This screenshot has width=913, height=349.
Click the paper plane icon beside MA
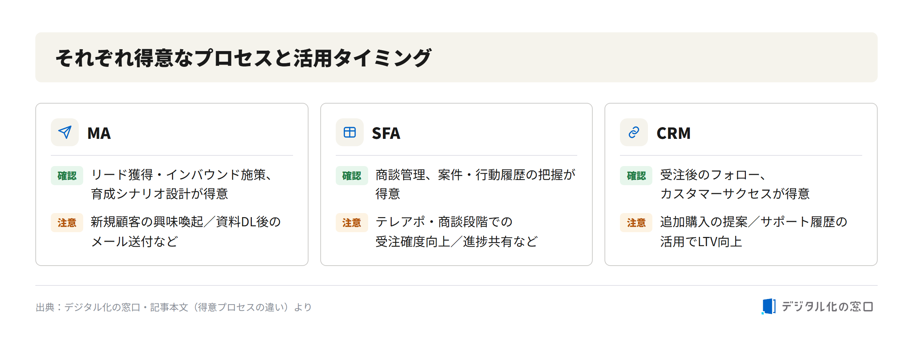click(65, 132)
